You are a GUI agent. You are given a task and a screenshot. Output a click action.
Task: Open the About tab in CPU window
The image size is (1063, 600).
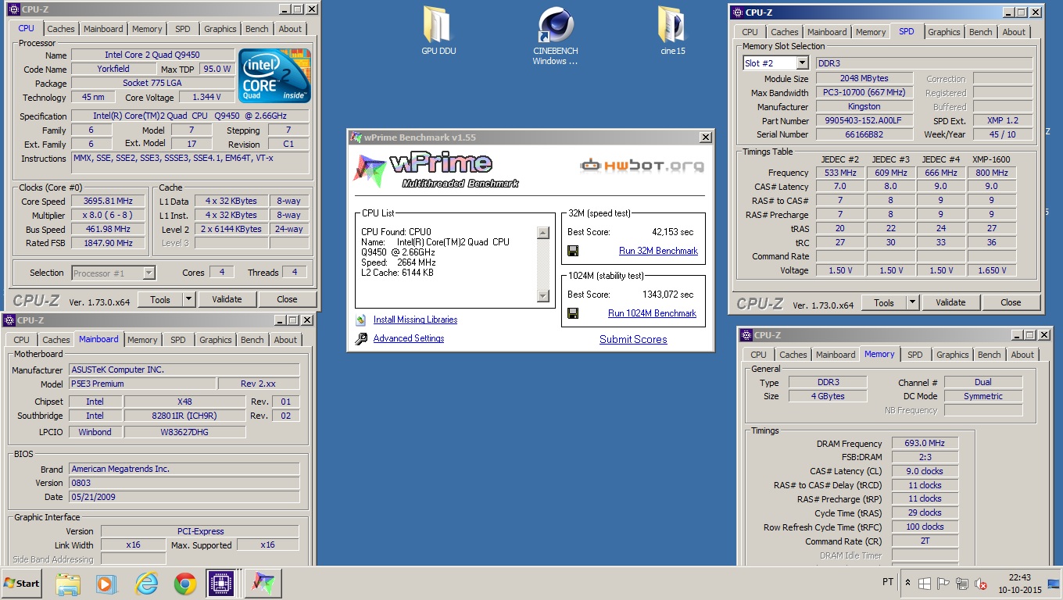point(290,29)
